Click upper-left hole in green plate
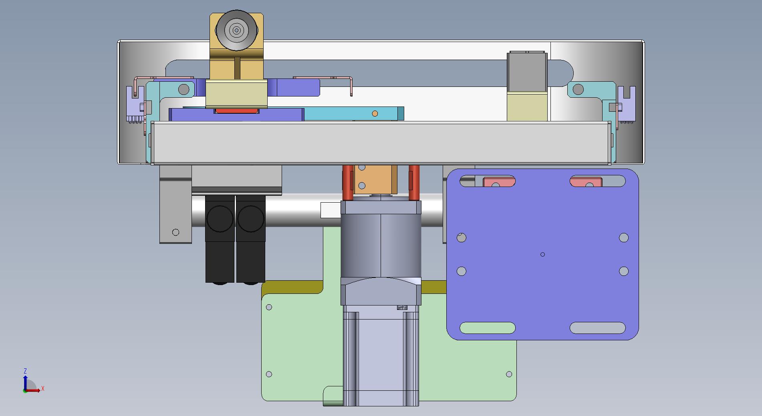Screen dimensions: 762x416 coord(269,307)
